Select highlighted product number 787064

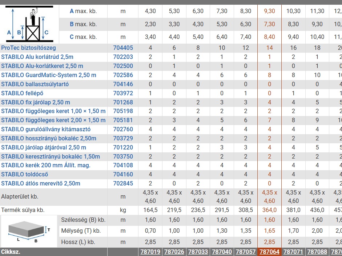270,252
